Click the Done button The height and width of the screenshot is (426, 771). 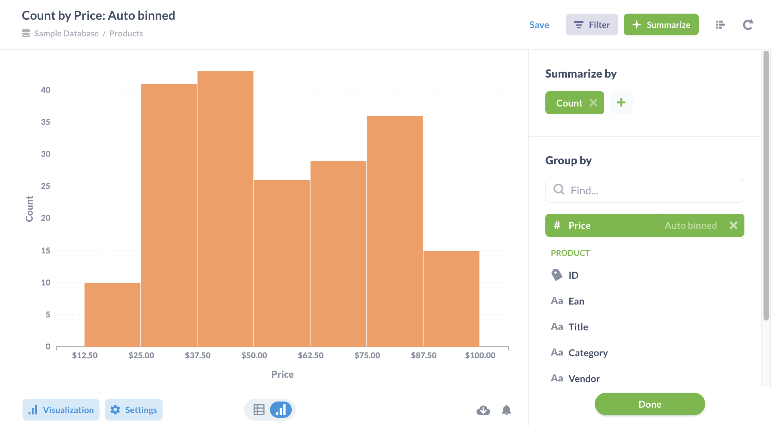tap(650, 404)
